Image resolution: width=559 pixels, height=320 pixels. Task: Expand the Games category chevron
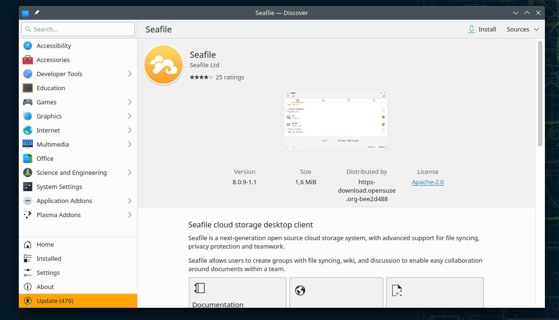pos(130,102)
